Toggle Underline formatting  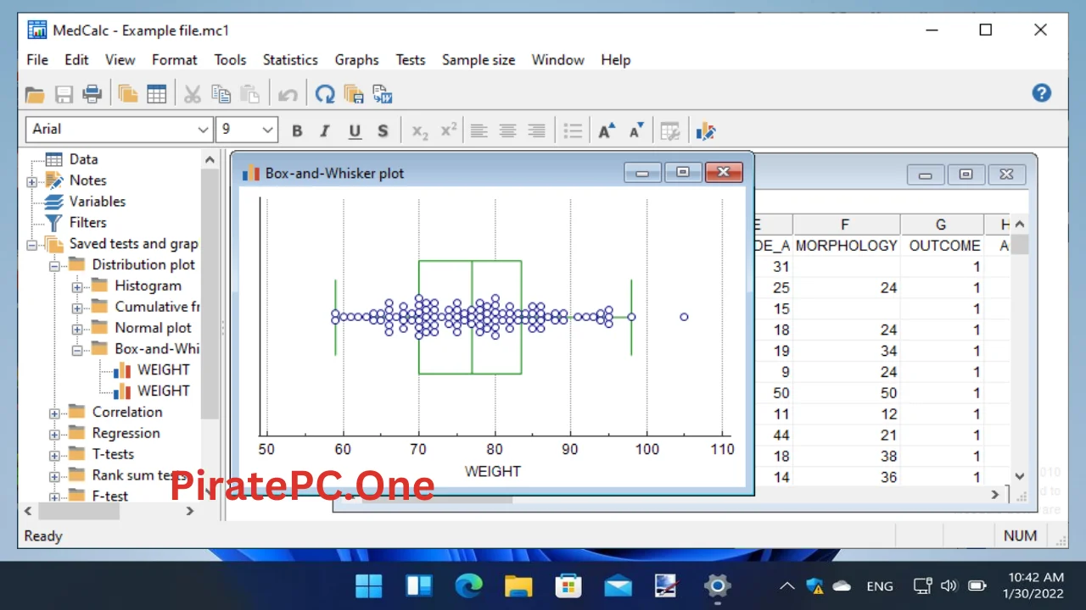(x=355, y=130)
